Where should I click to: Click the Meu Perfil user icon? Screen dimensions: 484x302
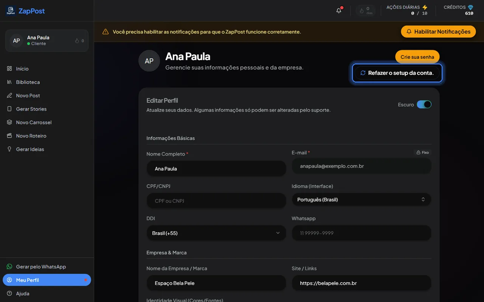pos(9,280)
